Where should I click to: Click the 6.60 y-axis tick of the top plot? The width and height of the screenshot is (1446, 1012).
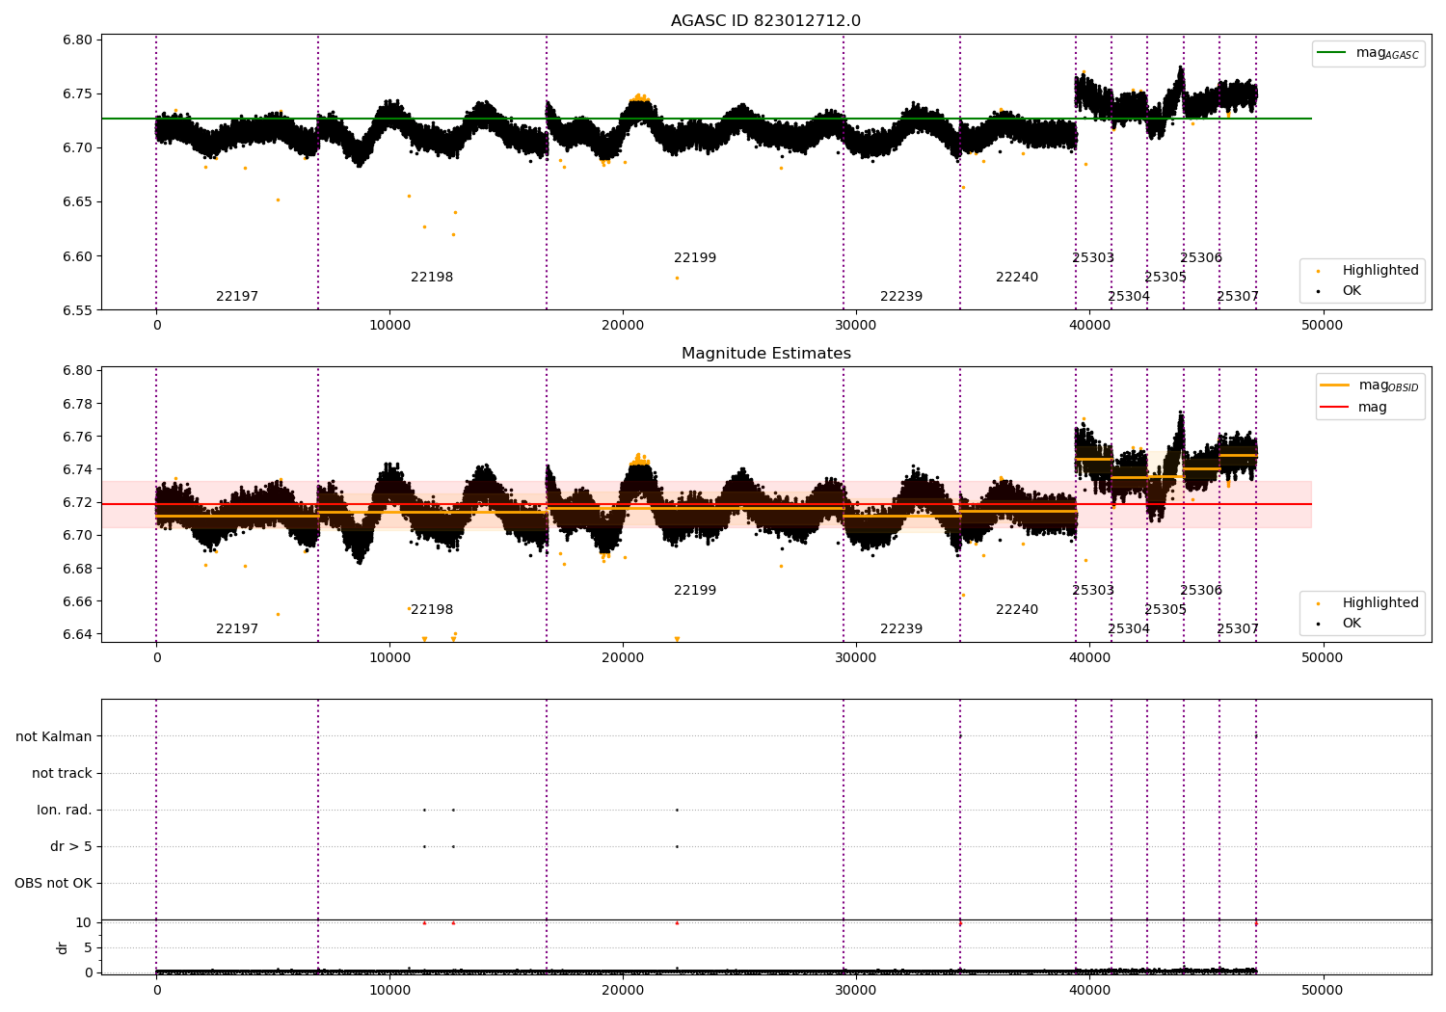tap(77, 256)
